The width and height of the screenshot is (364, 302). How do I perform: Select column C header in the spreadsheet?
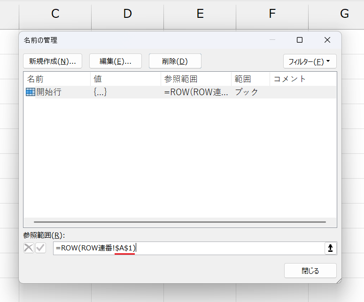(x=55, y=15)
